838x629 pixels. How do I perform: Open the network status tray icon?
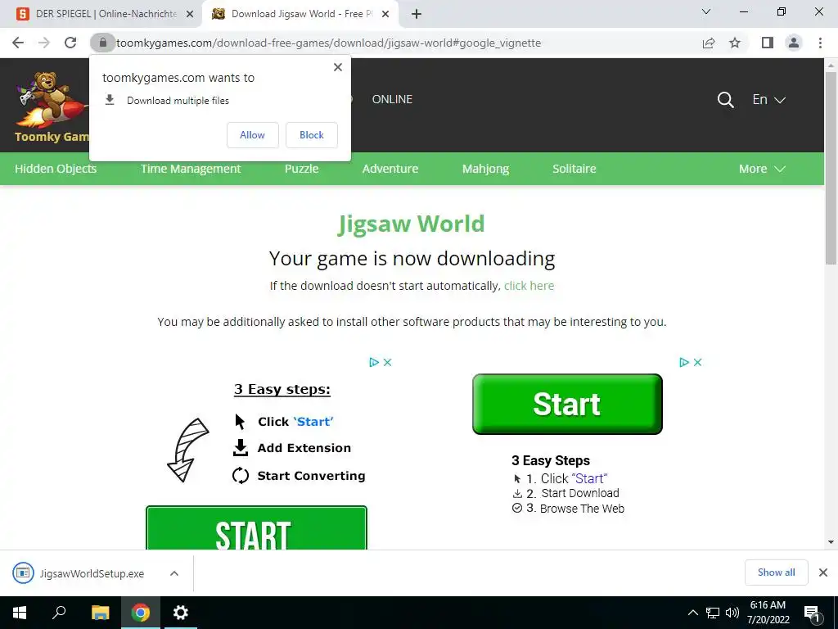point(713,613)
